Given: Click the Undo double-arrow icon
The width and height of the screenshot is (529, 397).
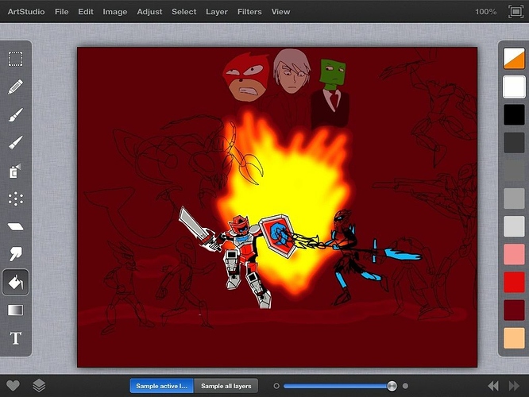Looking at the screenshot, I should 493,386.
